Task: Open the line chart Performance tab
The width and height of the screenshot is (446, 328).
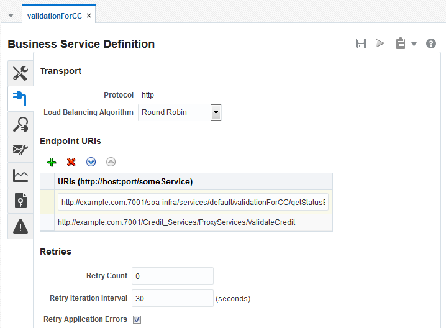Action: click(x=20, y=175)
